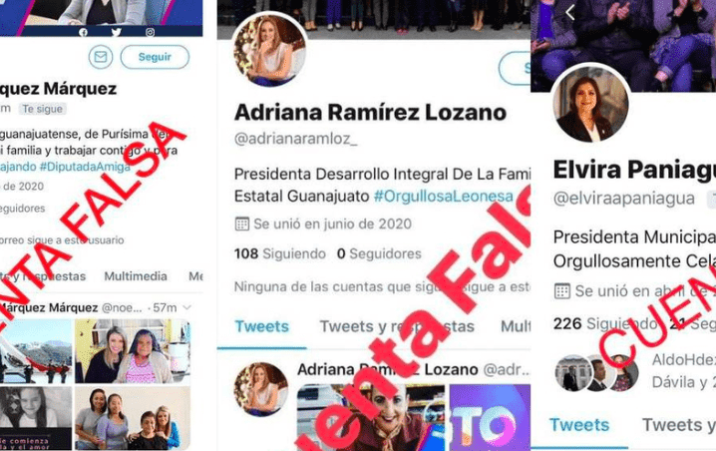Follow the account with Seguir button

[155, 57]
